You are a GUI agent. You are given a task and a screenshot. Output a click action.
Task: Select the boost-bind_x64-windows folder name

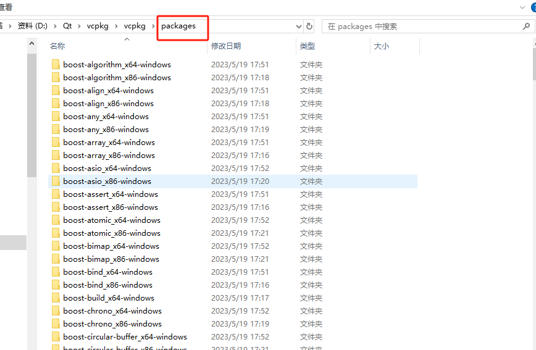pos(107,272)
